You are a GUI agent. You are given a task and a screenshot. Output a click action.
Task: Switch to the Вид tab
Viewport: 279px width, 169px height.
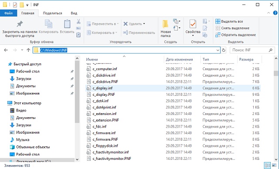[74, 13]
